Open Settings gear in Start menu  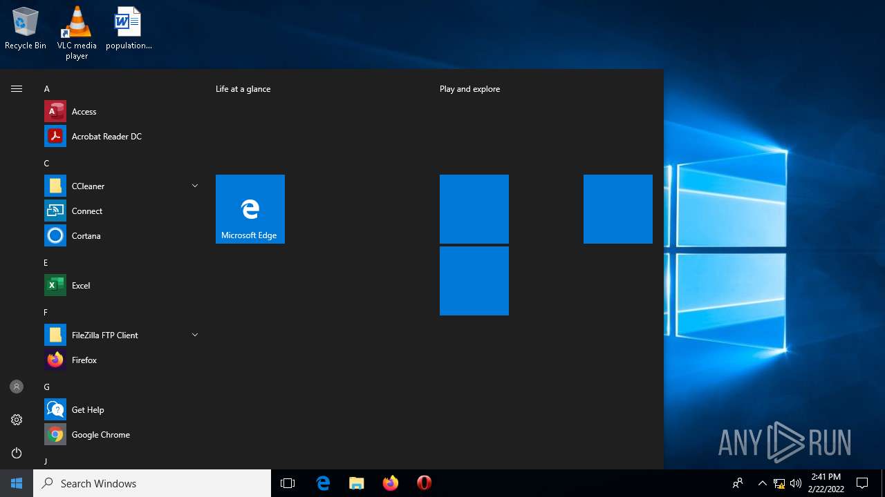(17, 420)
